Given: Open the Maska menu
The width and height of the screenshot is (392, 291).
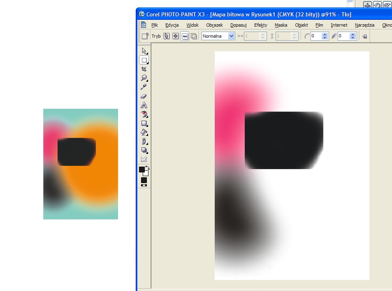Looking at the screenshot, I should coord(281,25).
